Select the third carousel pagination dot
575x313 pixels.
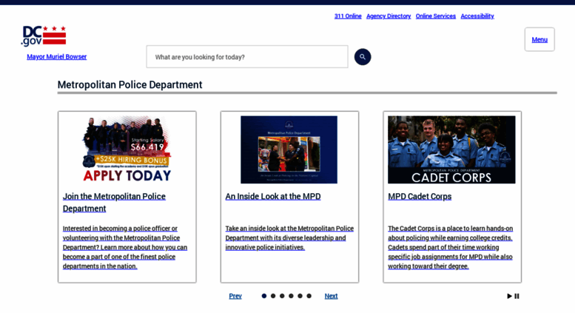click(282, 296)
